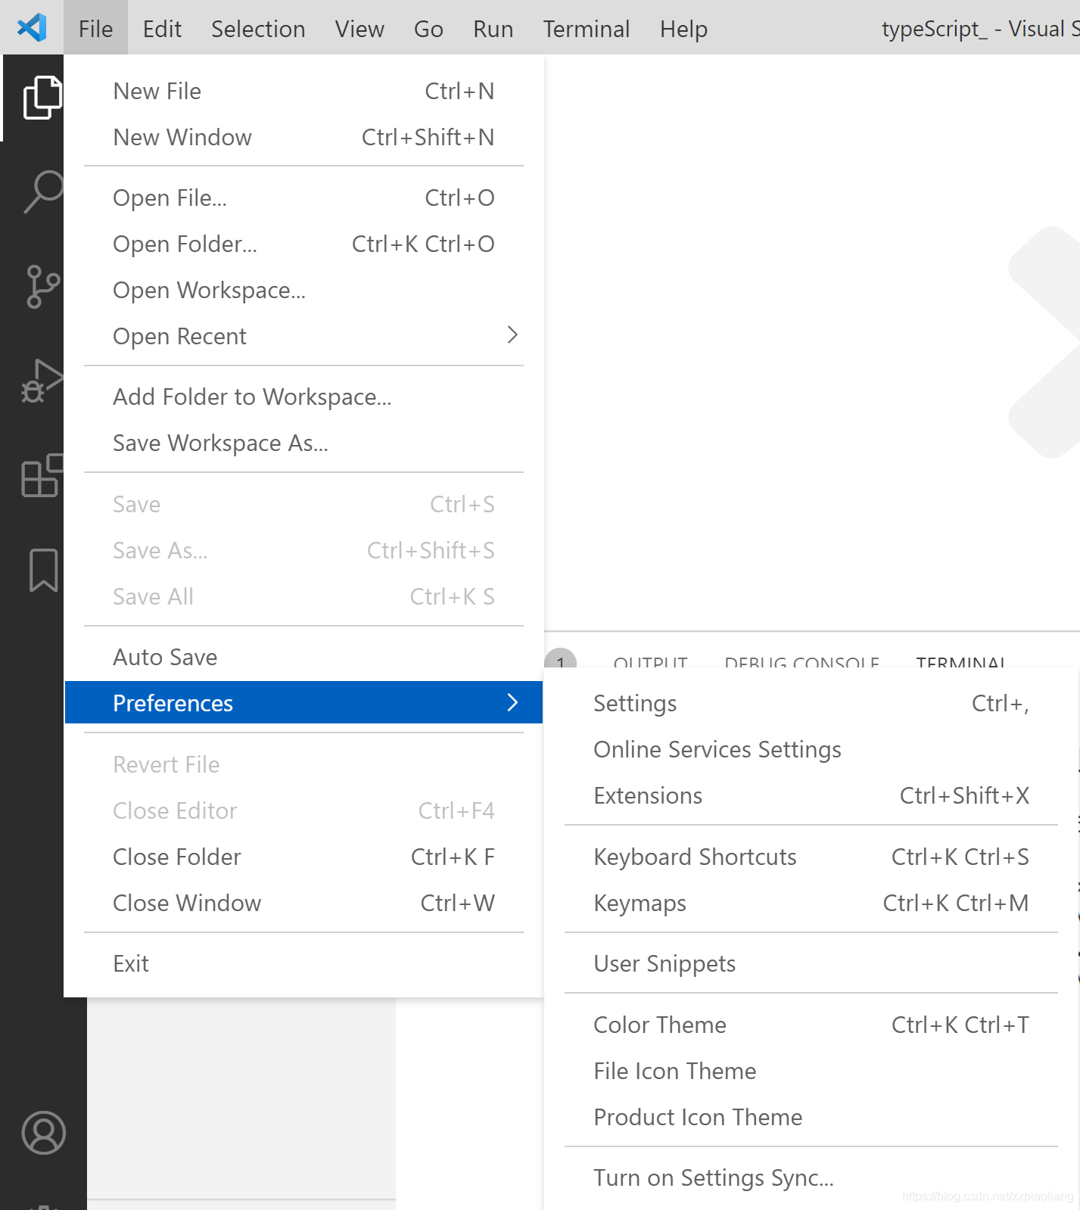Choose Product Icon Theme entry
This screenshot has width=1080, height=1210.
811,1117
